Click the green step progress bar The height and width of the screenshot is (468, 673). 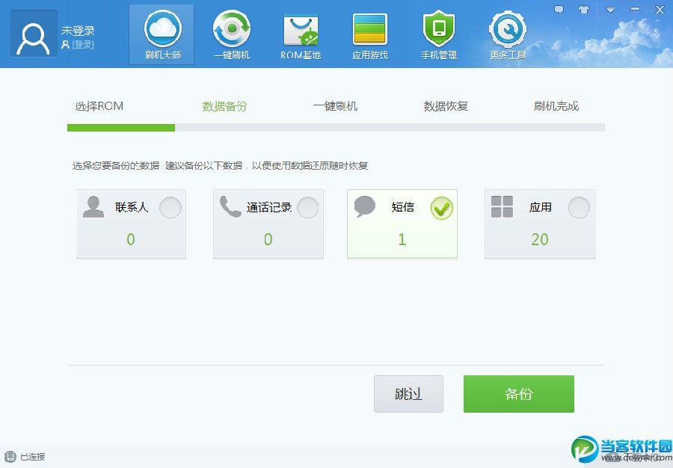coord(121,127)
